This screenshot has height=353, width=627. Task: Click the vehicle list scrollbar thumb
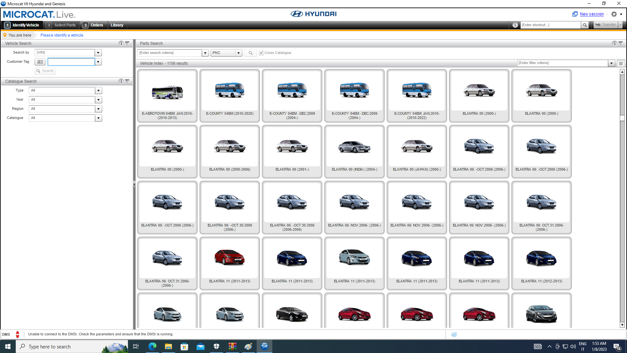point(622,118)
